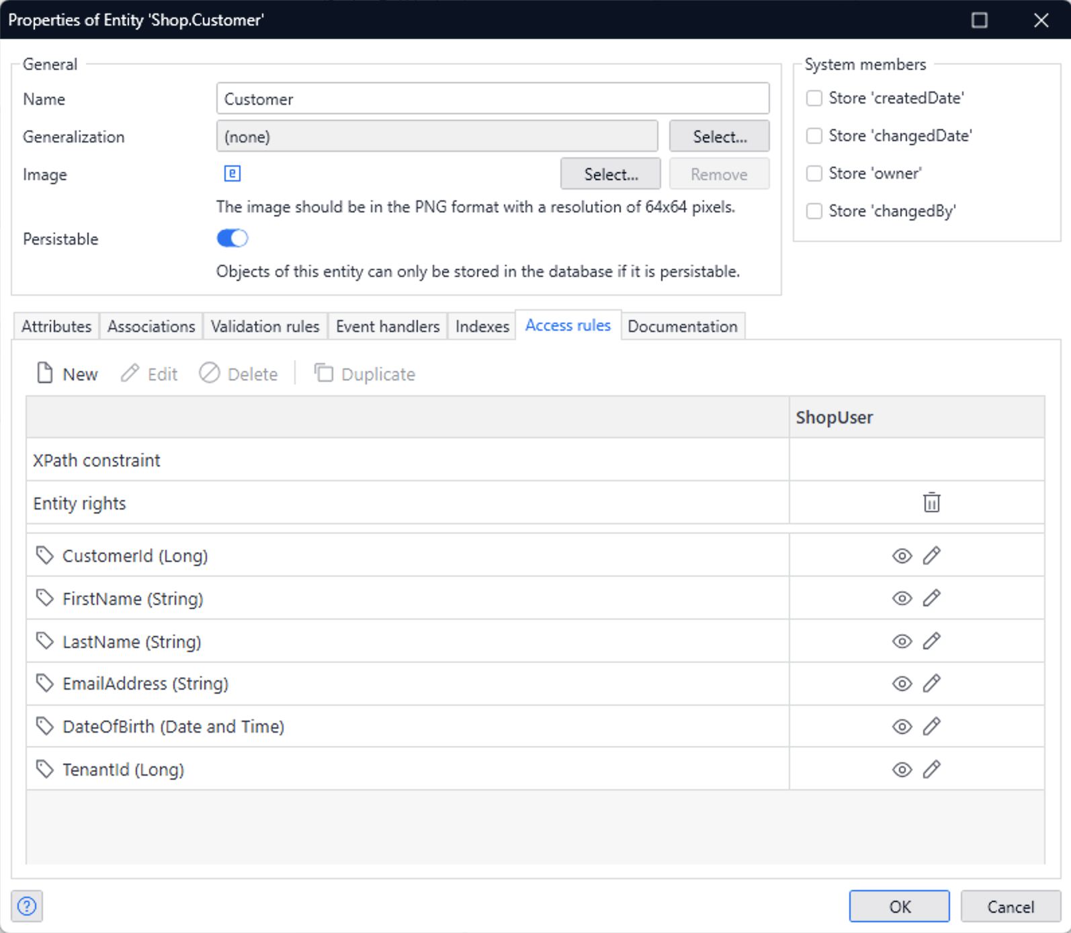Click into the Name text field
Screen dimensions: 1071x933
[492, 99]
